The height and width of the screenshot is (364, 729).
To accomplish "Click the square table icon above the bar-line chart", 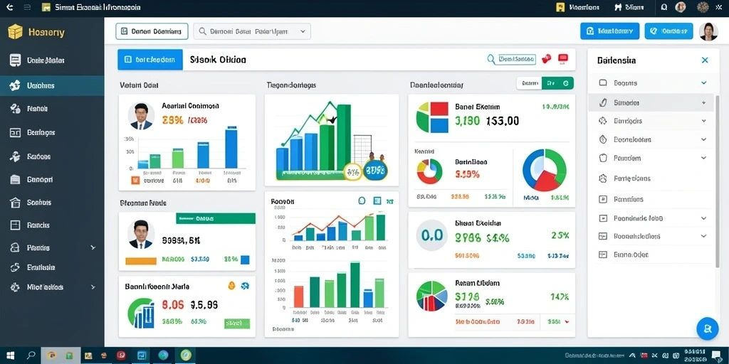I will [377, 201].
